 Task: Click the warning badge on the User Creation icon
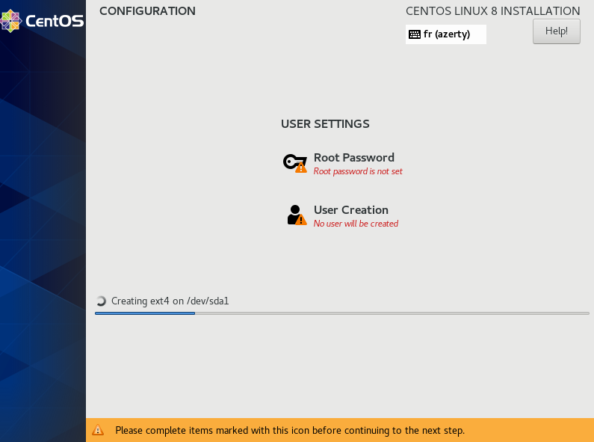click(x=300, y=220)
